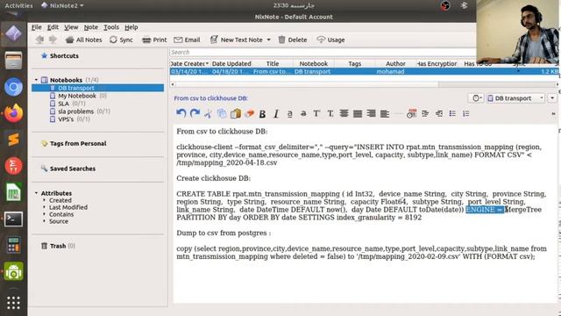Image resolution: width=561 pixels, height=316 pixels.
Task: Open the View menu
Action: [71, 27]
